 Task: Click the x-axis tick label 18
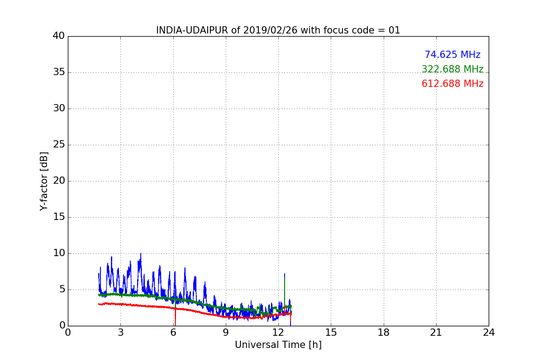click(x=384, y=333)
